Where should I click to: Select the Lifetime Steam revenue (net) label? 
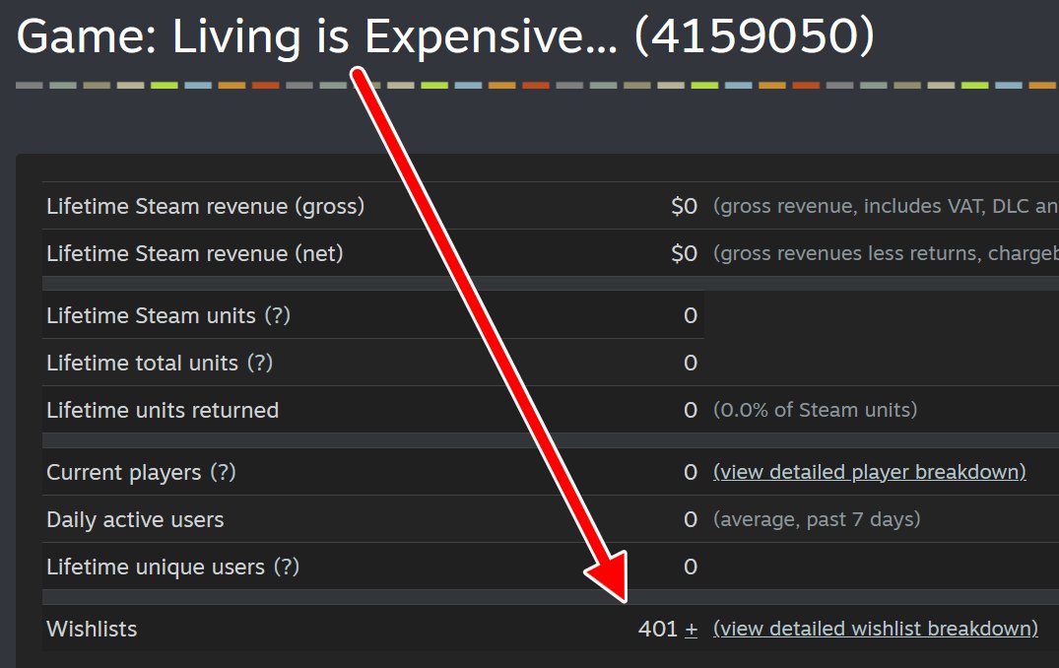[194, 253]
